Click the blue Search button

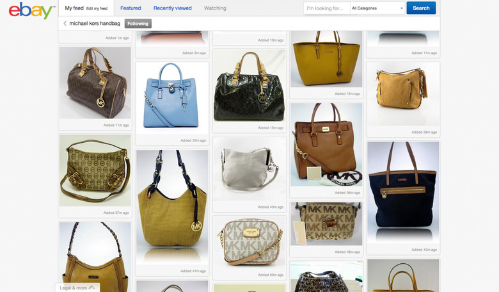coord(421,8)
